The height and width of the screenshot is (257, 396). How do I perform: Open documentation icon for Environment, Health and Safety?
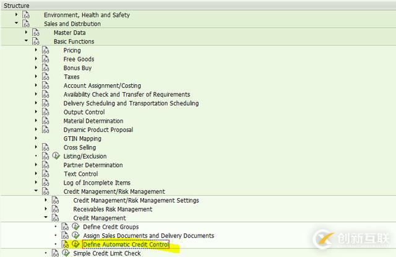(26, 15)
